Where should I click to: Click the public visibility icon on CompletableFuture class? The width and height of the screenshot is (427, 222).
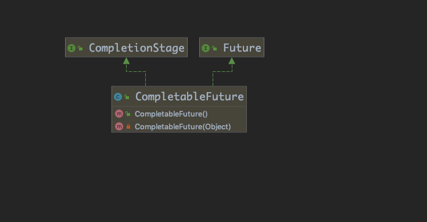point(127,97)
